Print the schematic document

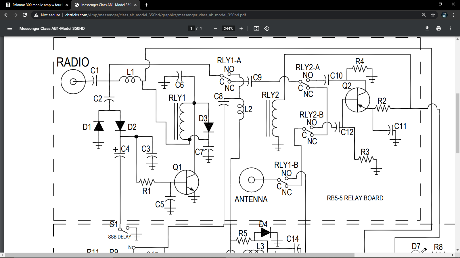[439, 28]
